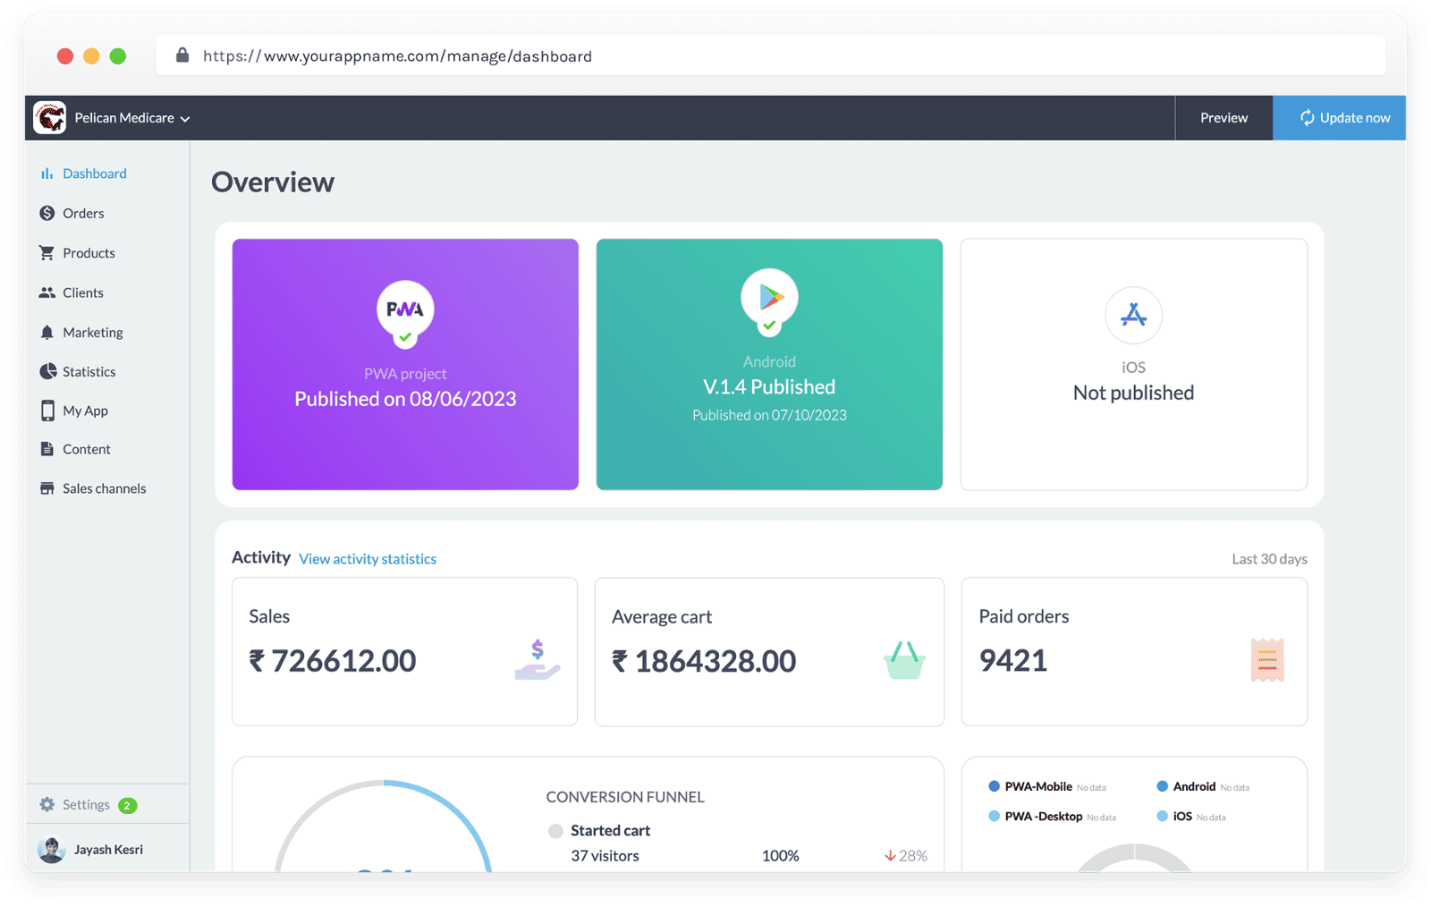Click the Android Google Play icon
This screenshot has width=1431, height=907.
(x=769, y=297)
